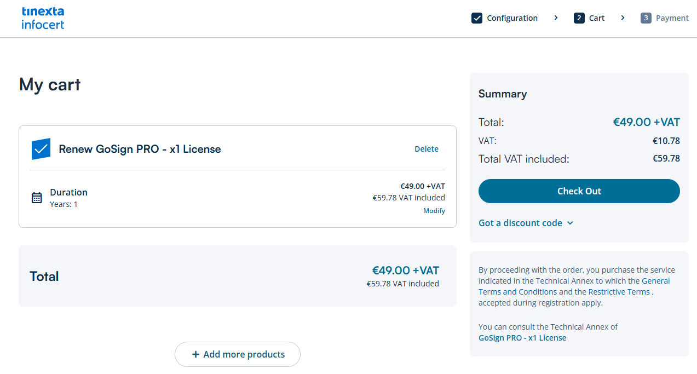Open the General Terms and Conditions link
Image resolution: width=697 pixels, height=374 pixels.
coord(518,292)
